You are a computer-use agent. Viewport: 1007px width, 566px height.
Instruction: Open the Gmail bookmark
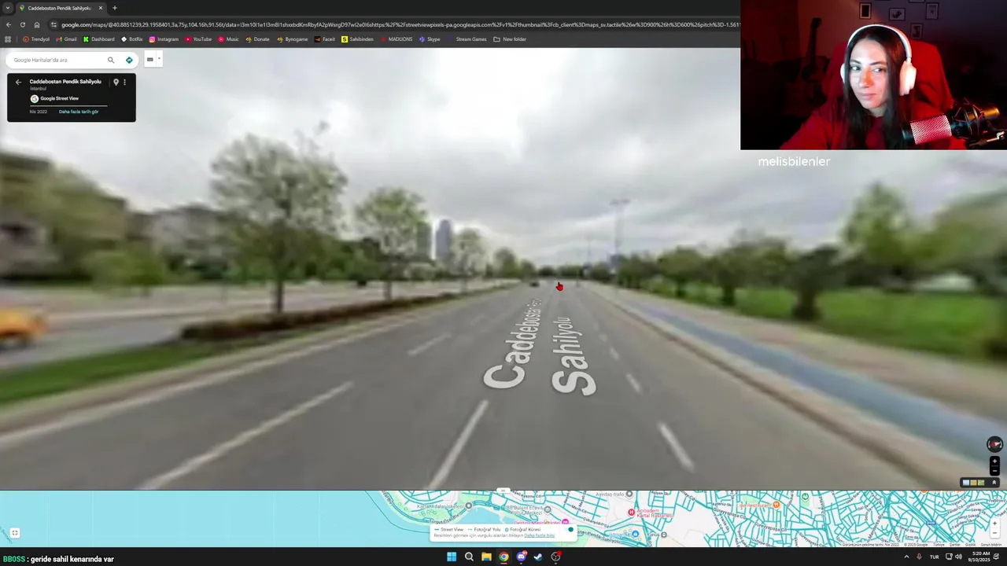67,39
